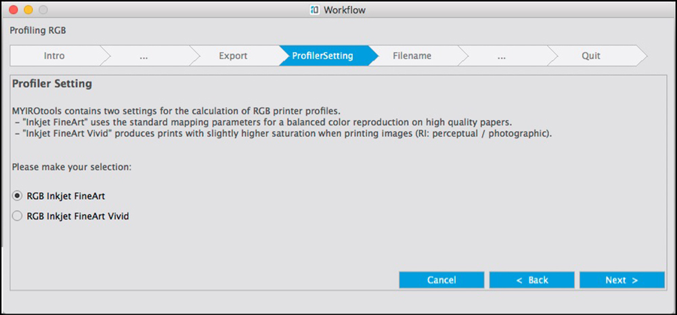This screenshot has height=315, width=677.
Task: Switch to the Quit workflow step
Action: pyautogui.click(x=590, y=56)
